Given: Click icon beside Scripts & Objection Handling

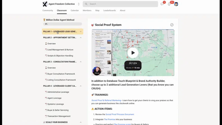Looking at the screenshot, I should pyautogui.click(x=46, y=56).
